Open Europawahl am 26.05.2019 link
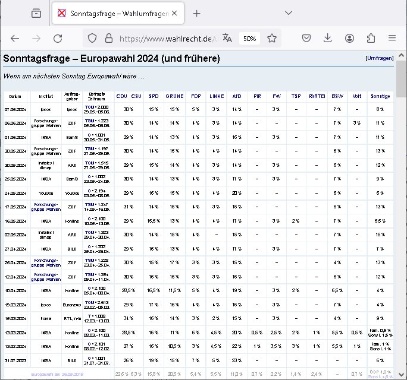Screen dimensions: 407x380 click(x=57, y=374)
